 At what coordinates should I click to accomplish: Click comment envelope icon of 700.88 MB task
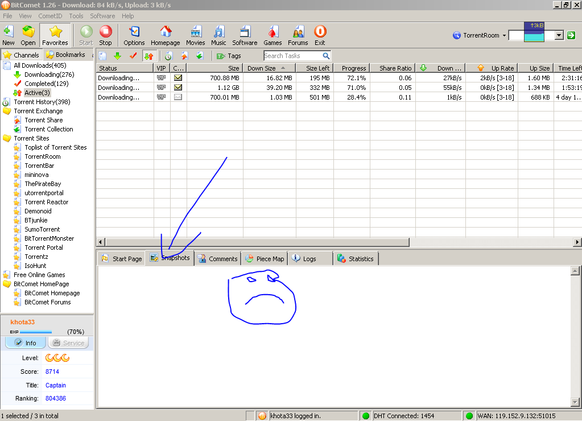178,77
